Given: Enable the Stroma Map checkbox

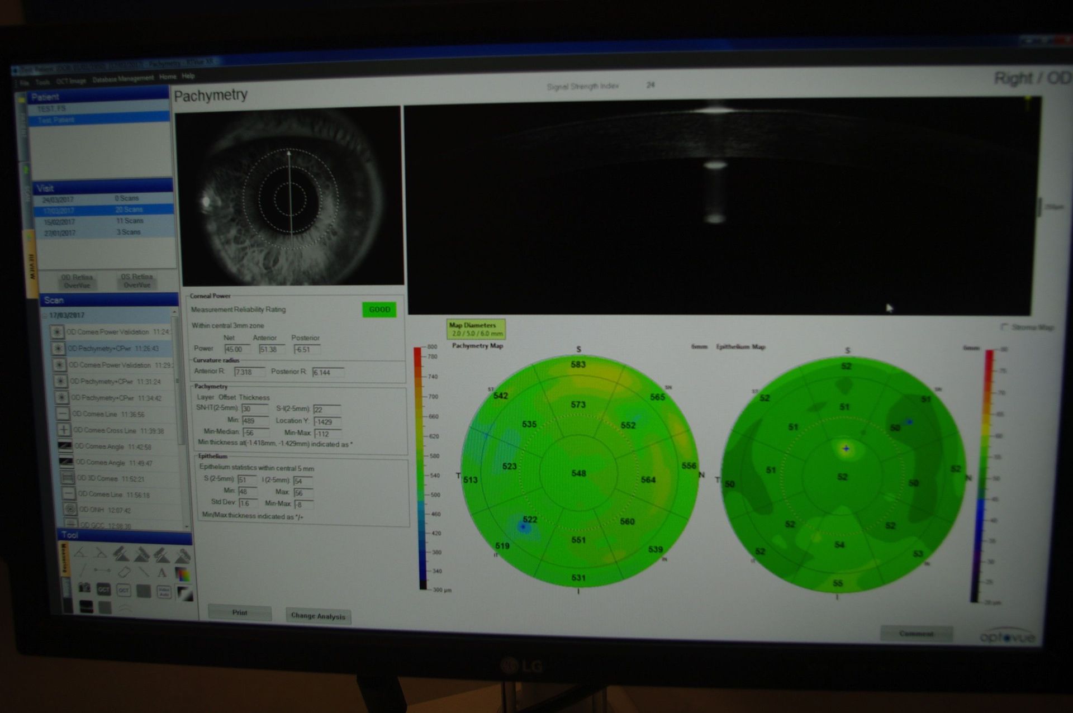Looking at the screenshot, I should pyautogui.click(x=1004, y=327).
